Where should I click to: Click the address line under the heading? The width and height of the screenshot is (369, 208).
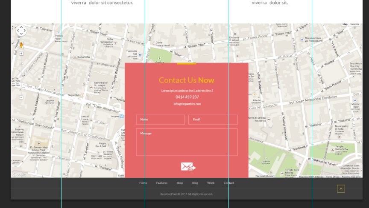click(x=187, y=91)
